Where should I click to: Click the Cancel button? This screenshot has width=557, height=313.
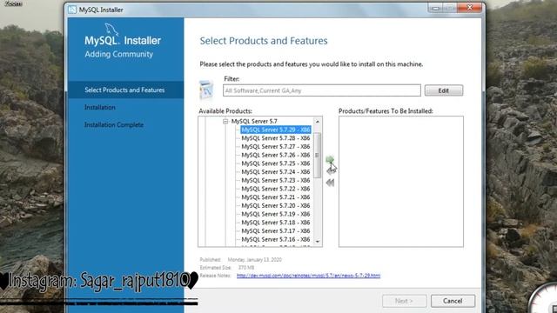453,301
